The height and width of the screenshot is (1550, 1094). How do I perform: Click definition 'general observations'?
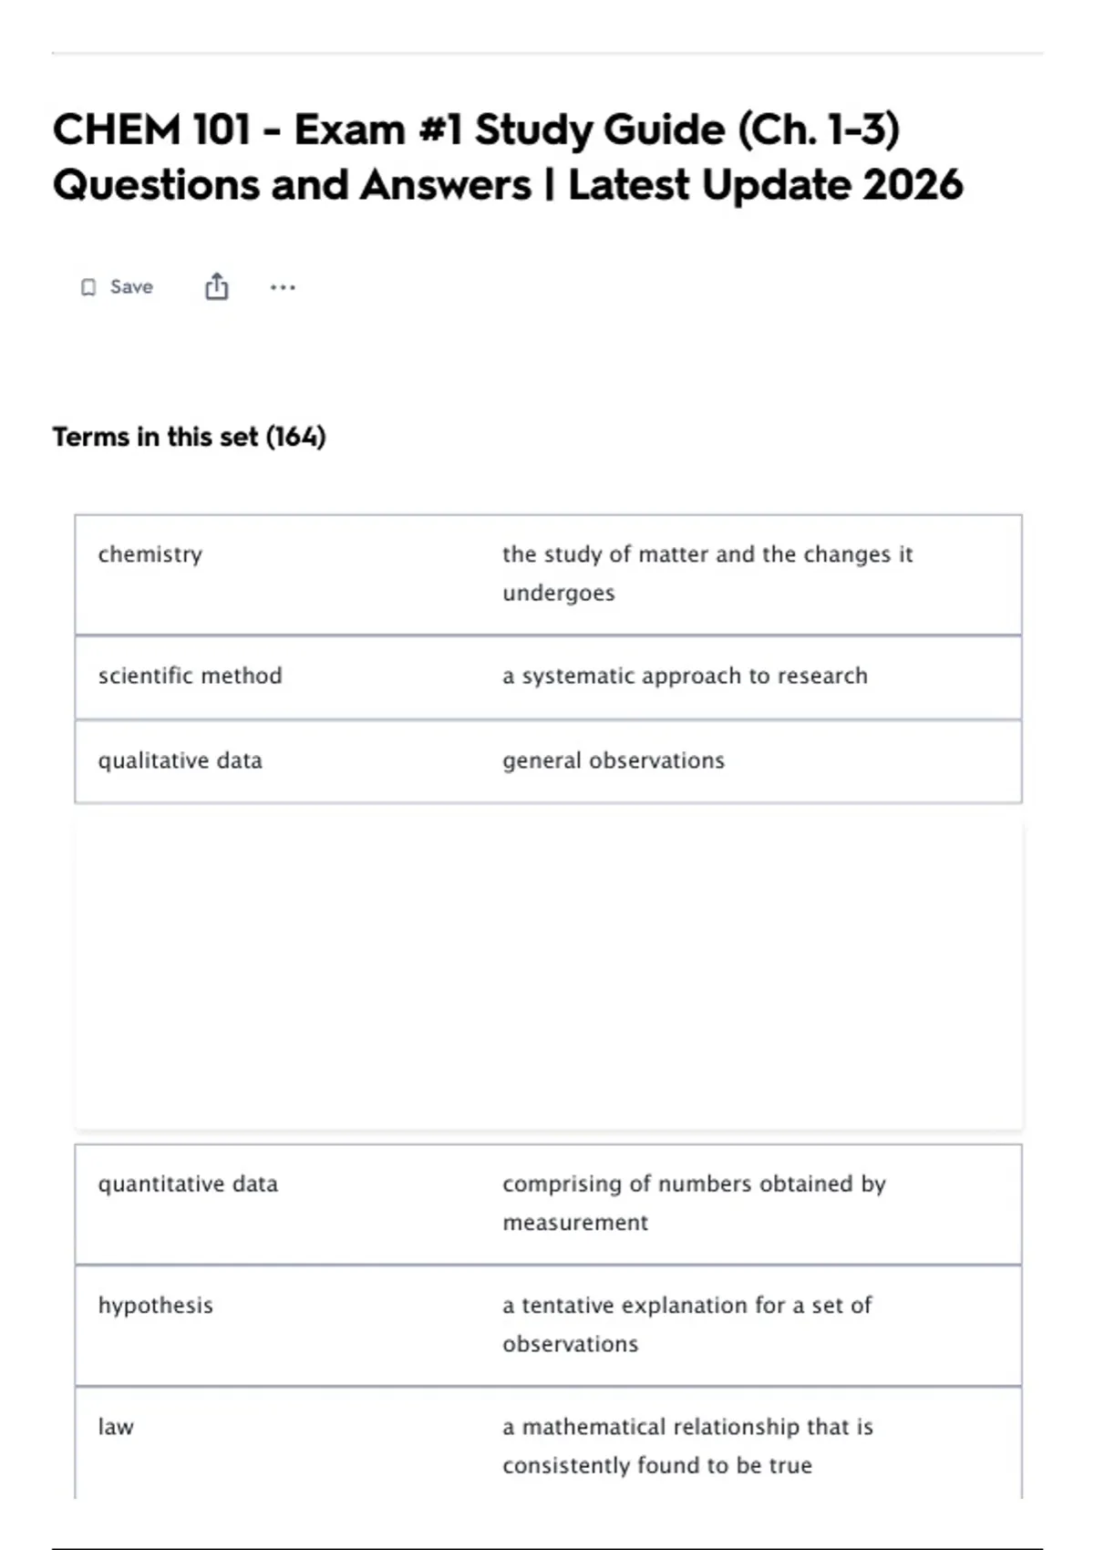click(x=614, y=760)
